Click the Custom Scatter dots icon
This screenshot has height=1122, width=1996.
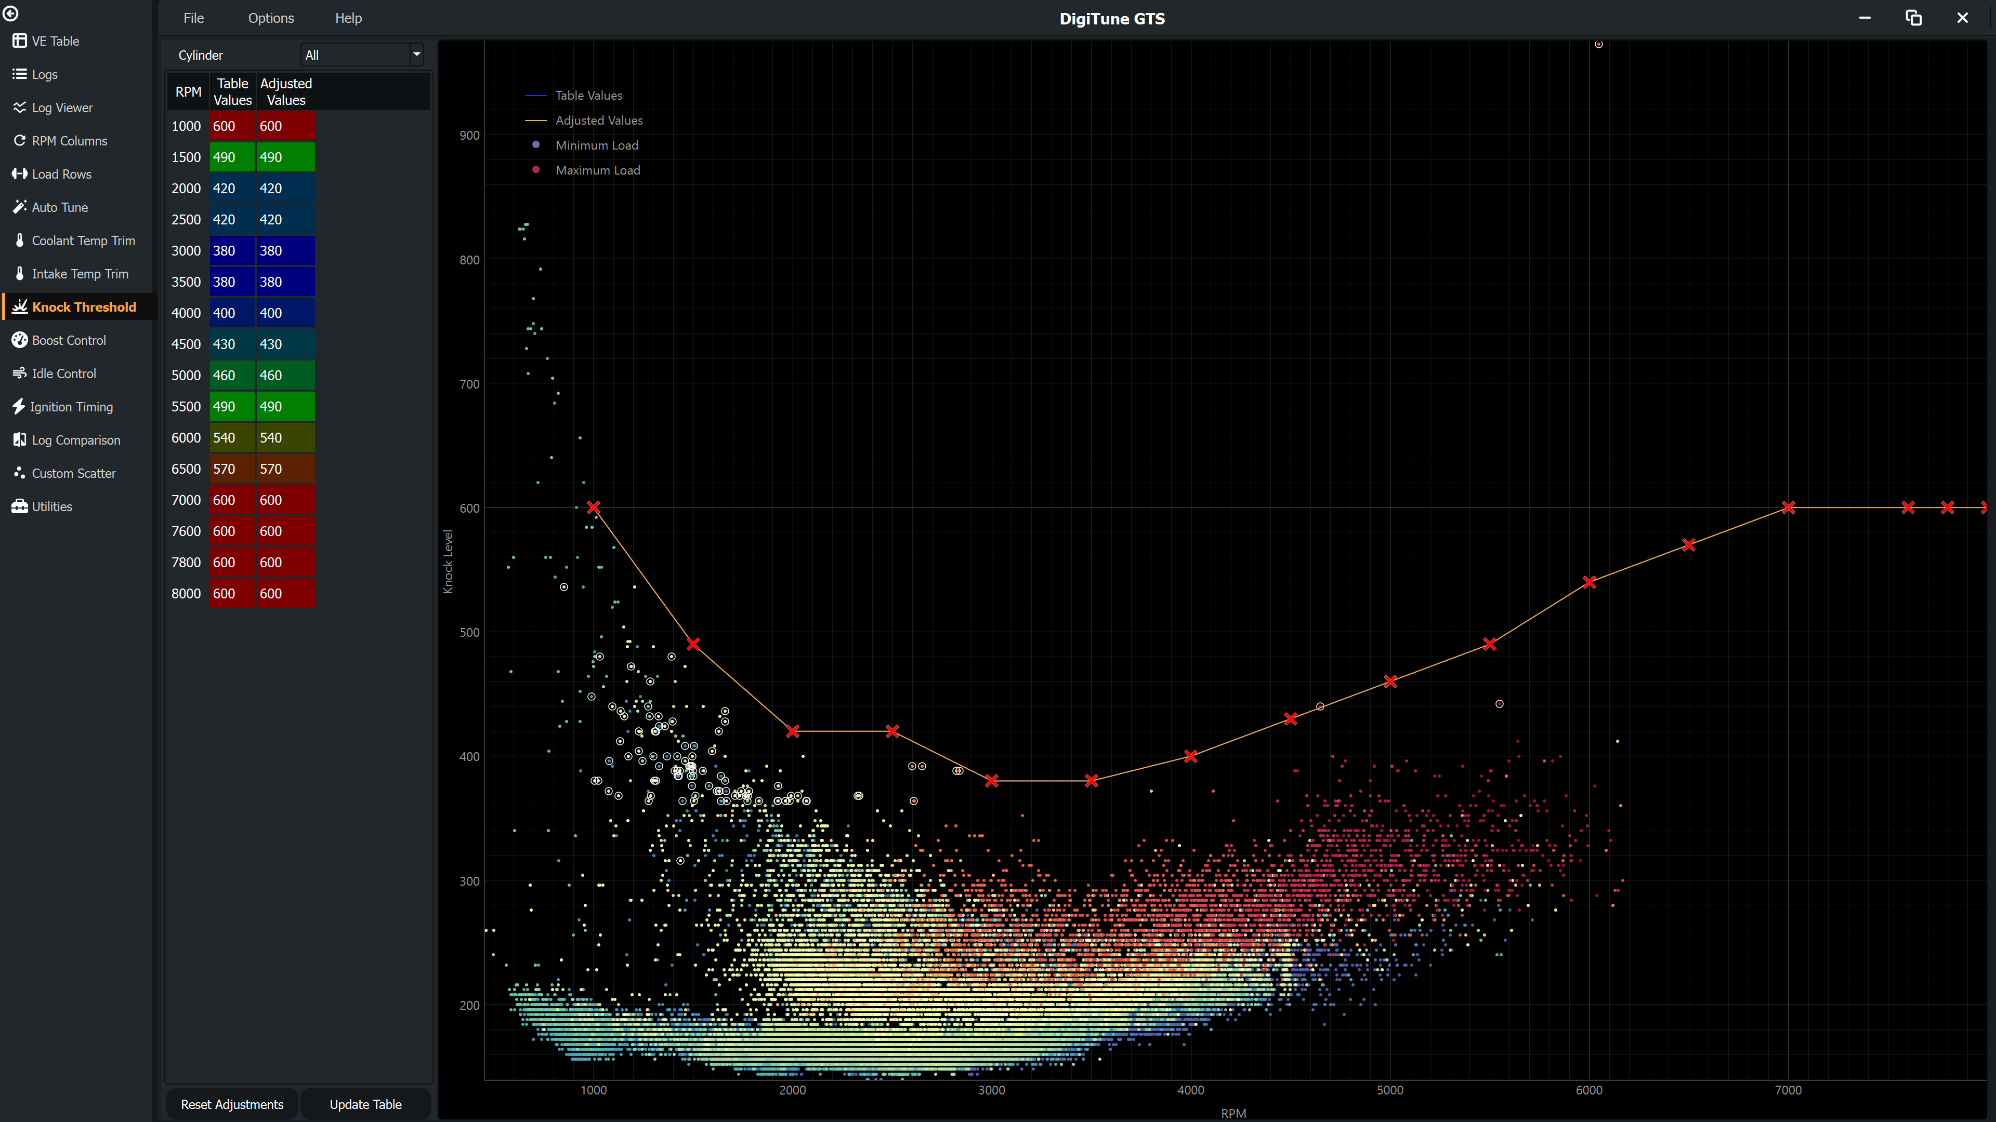(x=19, y=473)
